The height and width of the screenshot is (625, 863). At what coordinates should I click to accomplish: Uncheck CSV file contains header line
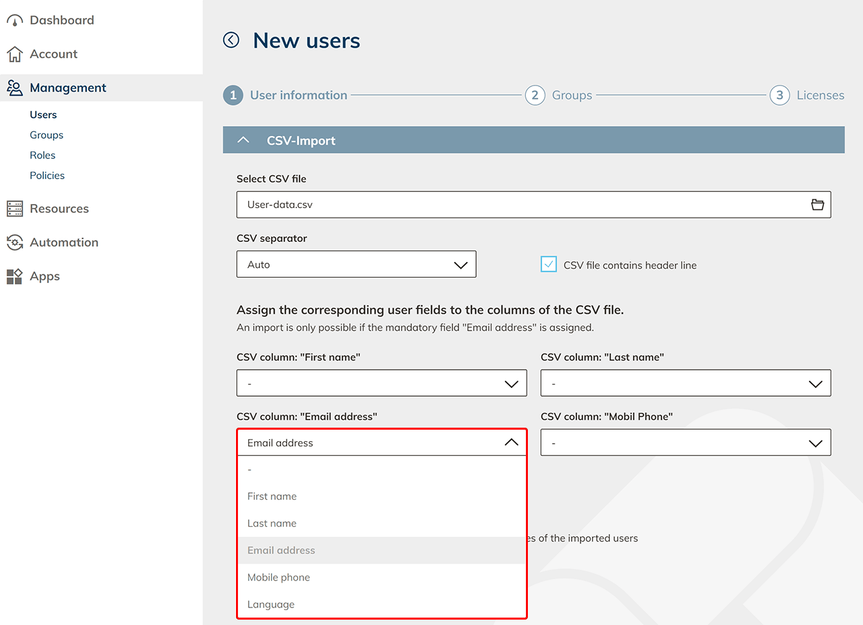pyautogui.click(x=549, y=265)
